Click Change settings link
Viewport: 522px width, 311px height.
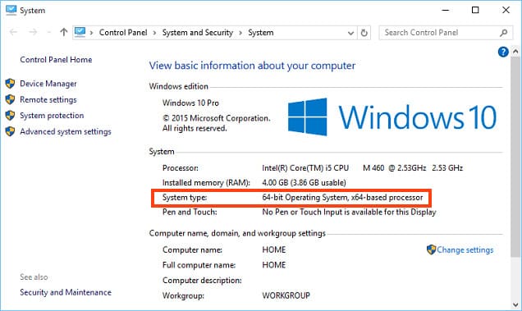pyautogui.click(x=465, y=249)
